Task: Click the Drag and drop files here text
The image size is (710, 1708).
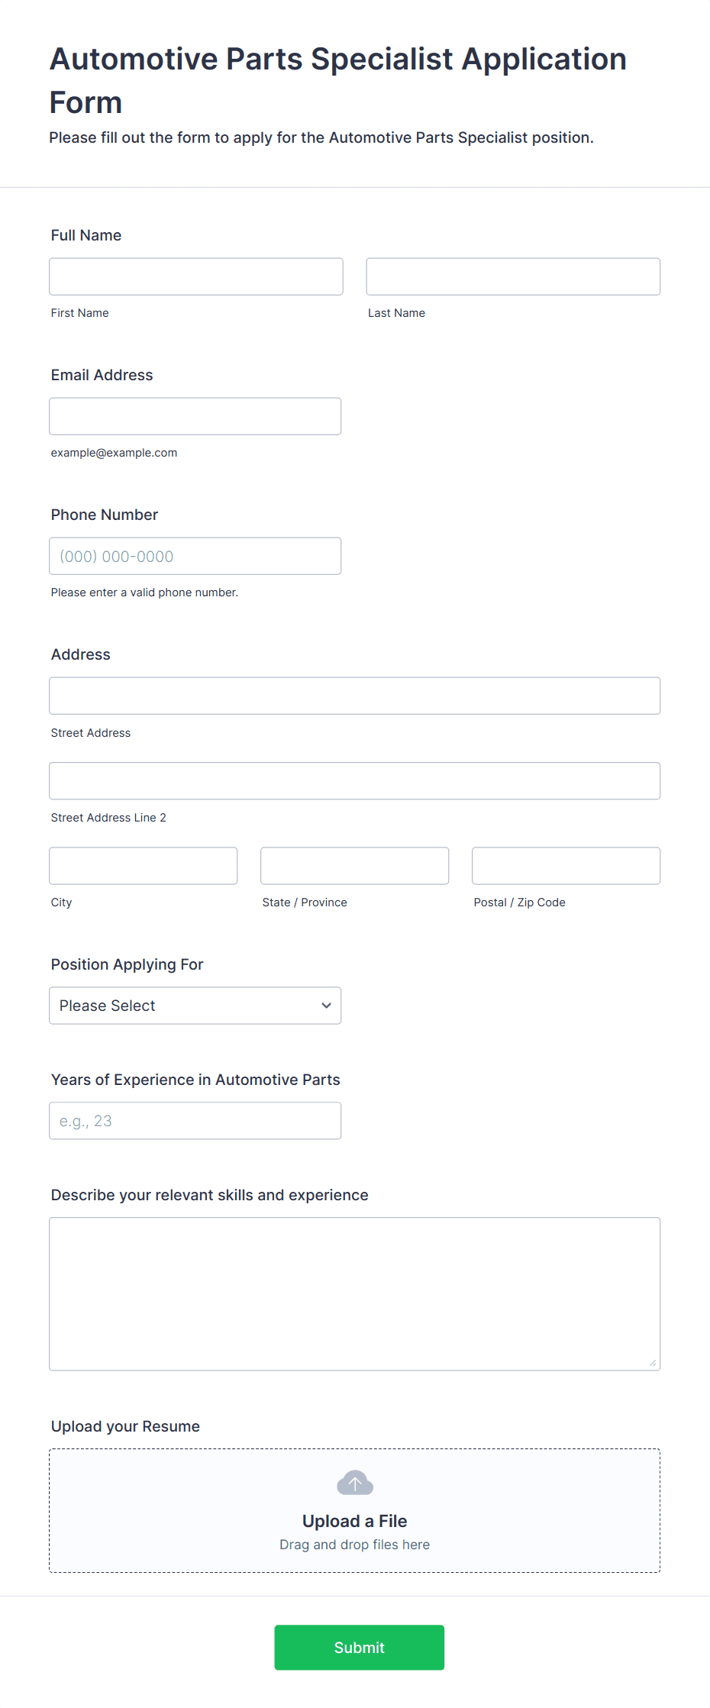Action: (x=355, y=1545)
